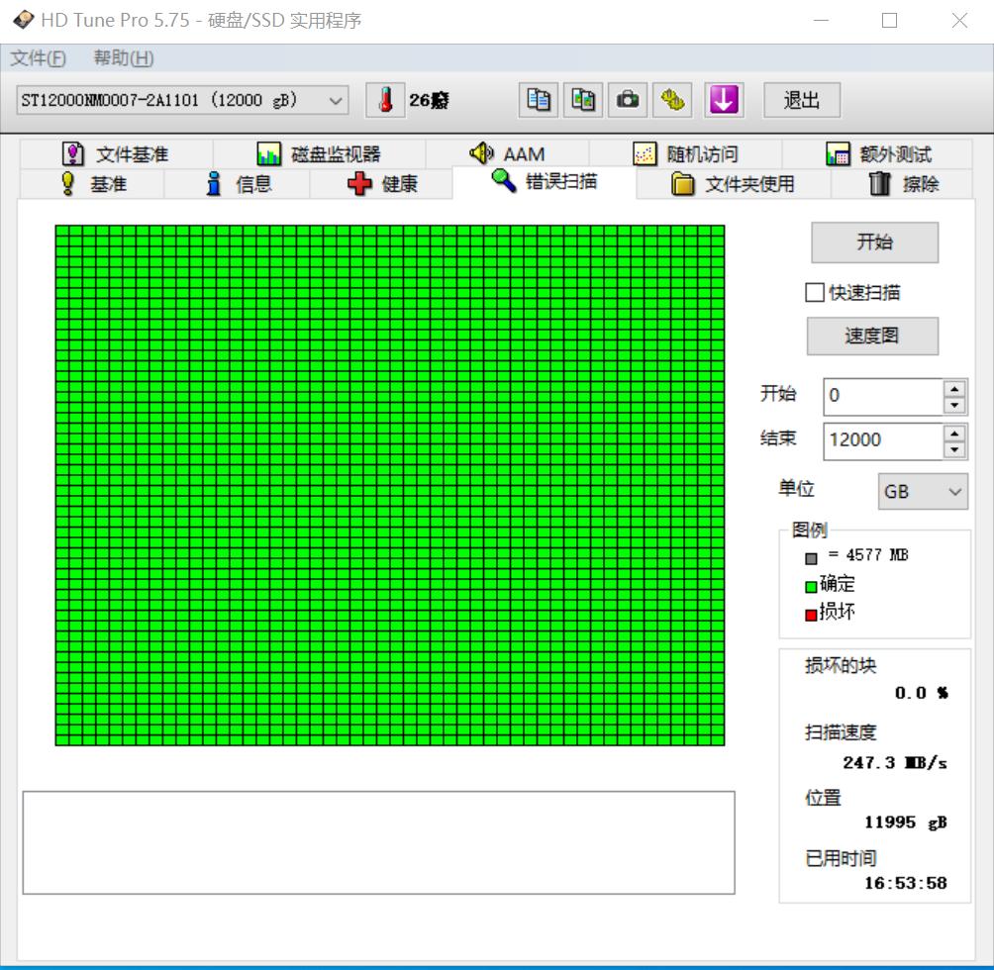Decrease the 开始 value with down arrow
This screenshot has height=970, width=994.
point(954,406)
